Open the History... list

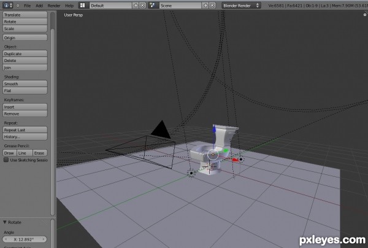click(x=25, y=137)
